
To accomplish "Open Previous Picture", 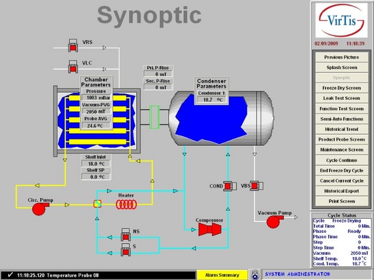I will point(342,57).
